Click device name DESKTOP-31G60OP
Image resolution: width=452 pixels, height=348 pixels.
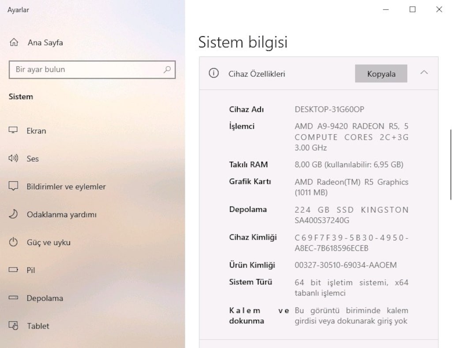pos(329,110)
